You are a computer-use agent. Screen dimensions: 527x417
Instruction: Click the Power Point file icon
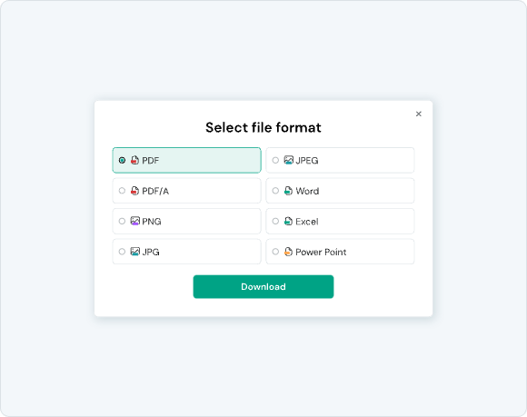pos(288,252)
